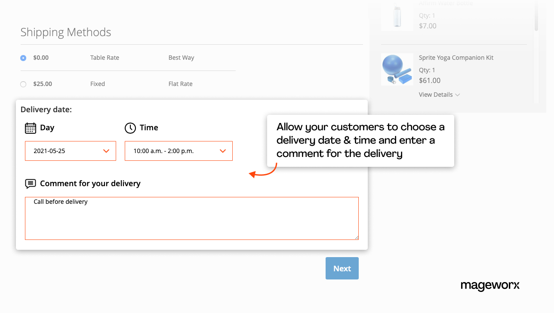This screenshot has height=313, width=554.
Task: Click the Shipping Methods heading
Action: pos(65,32)
